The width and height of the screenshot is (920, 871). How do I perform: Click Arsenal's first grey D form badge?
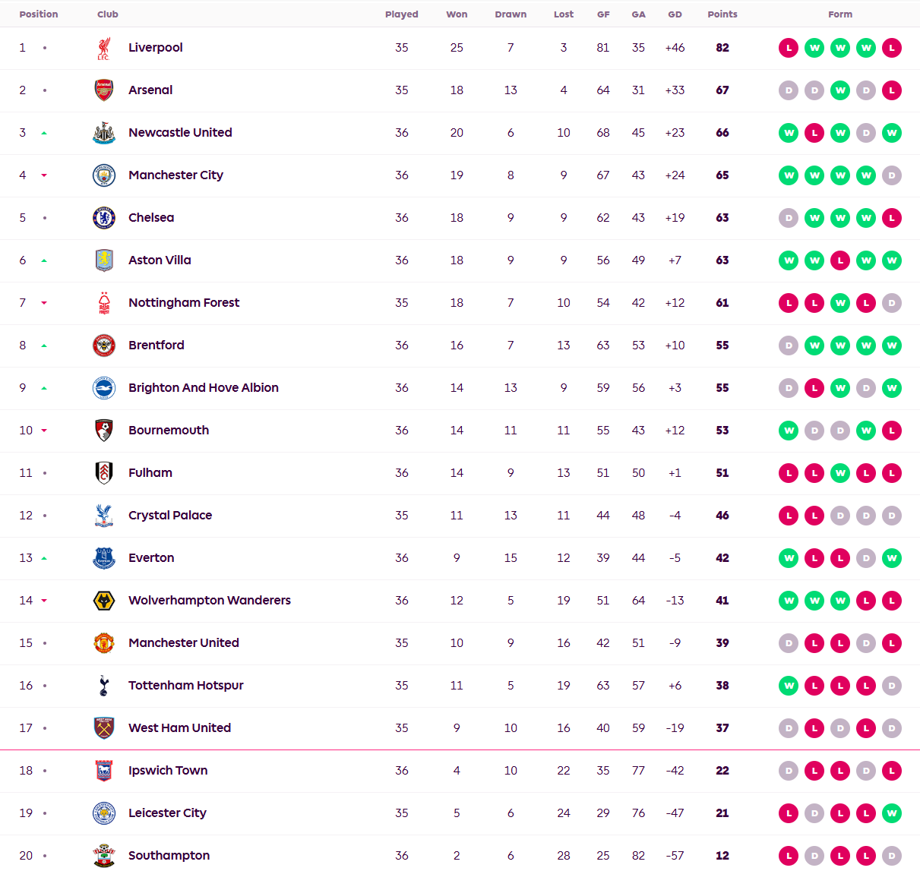point(789,90)
